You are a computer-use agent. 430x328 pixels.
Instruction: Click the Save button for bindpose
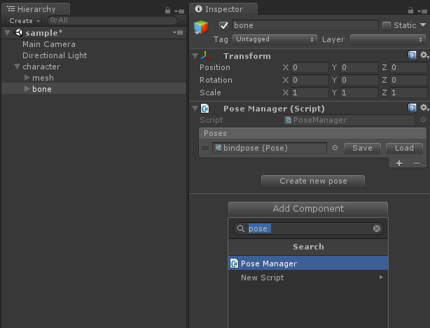point(362,148)
